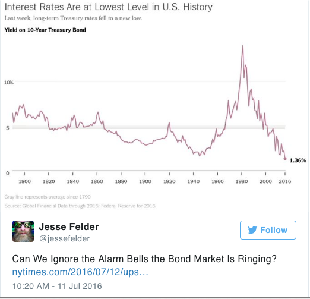Click the tweet timestamp 11 Jul 2016
Screen dimensions: 310x299
point(57,286)
